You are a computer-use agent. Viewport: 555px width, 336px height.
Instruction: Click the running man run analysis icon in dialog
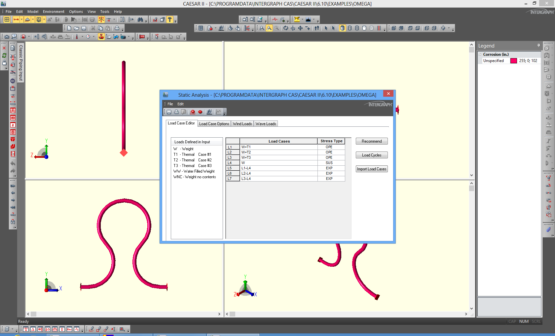[x=209, y=112]
